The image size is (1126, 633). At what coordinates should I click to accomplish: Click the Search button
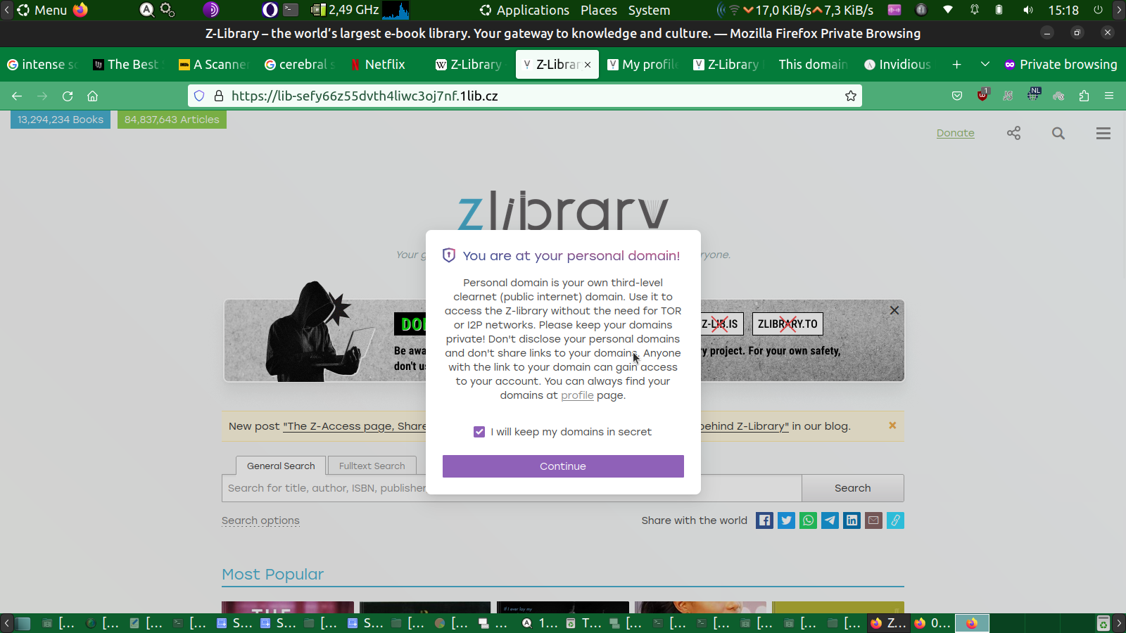pos(853,488)
